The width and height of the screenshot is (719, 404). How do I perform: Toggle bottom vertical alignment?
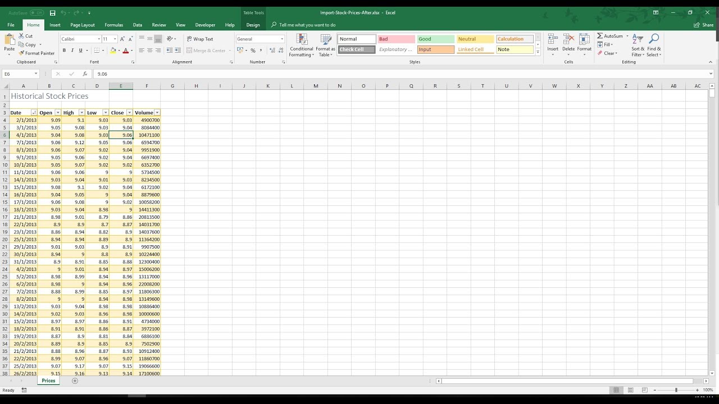point(158,39)
